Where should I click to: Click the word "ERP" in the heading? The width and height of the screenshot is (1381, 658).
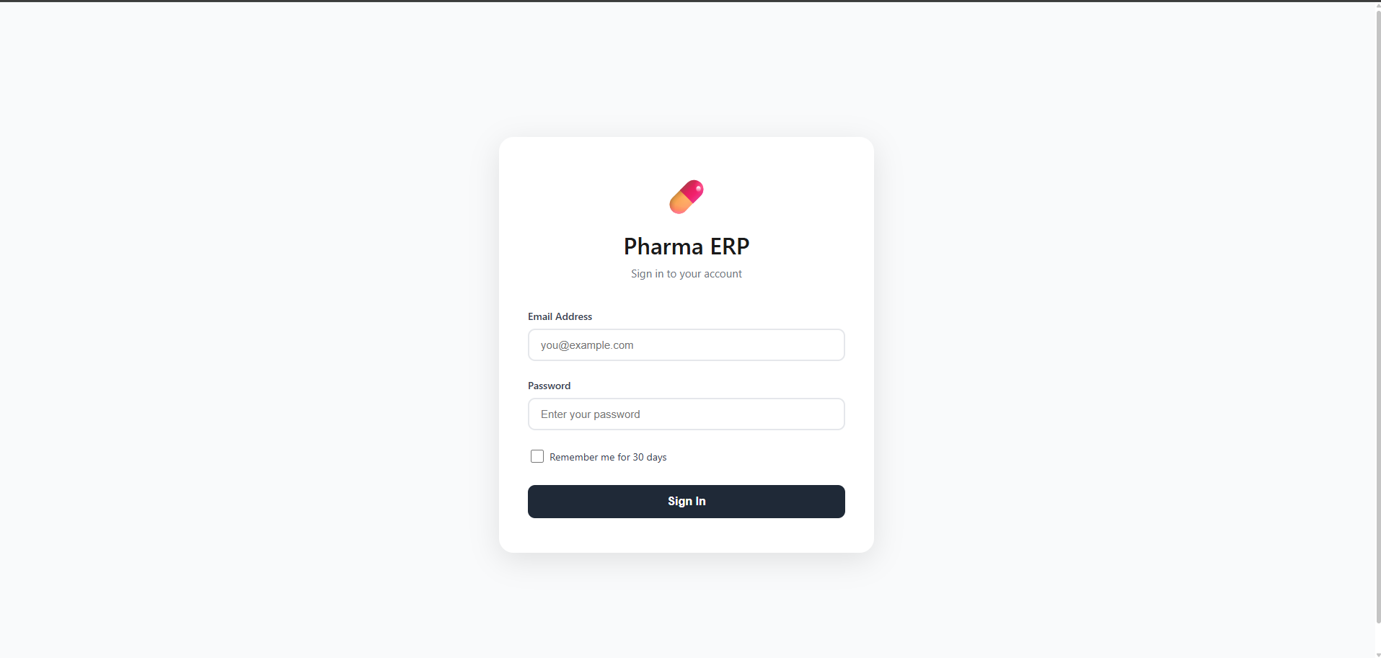click(730, 246)
